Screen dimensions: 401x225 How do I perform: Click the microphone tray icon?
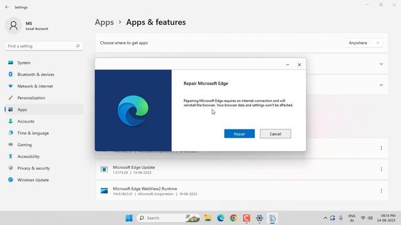coord(341,218)
